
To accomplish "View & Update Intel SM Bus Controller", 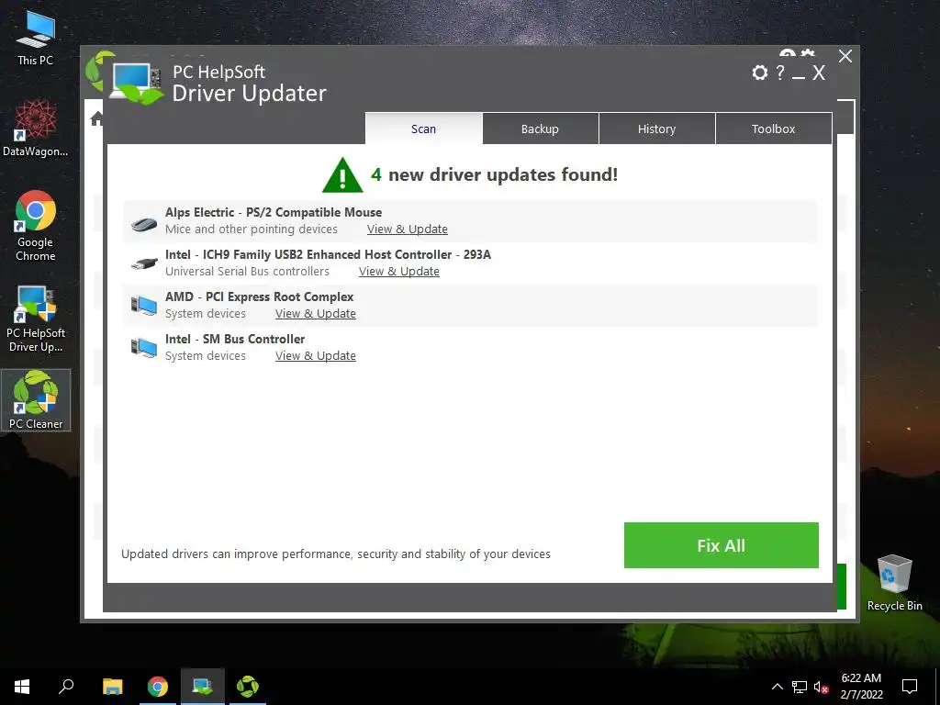I will 316,355.
